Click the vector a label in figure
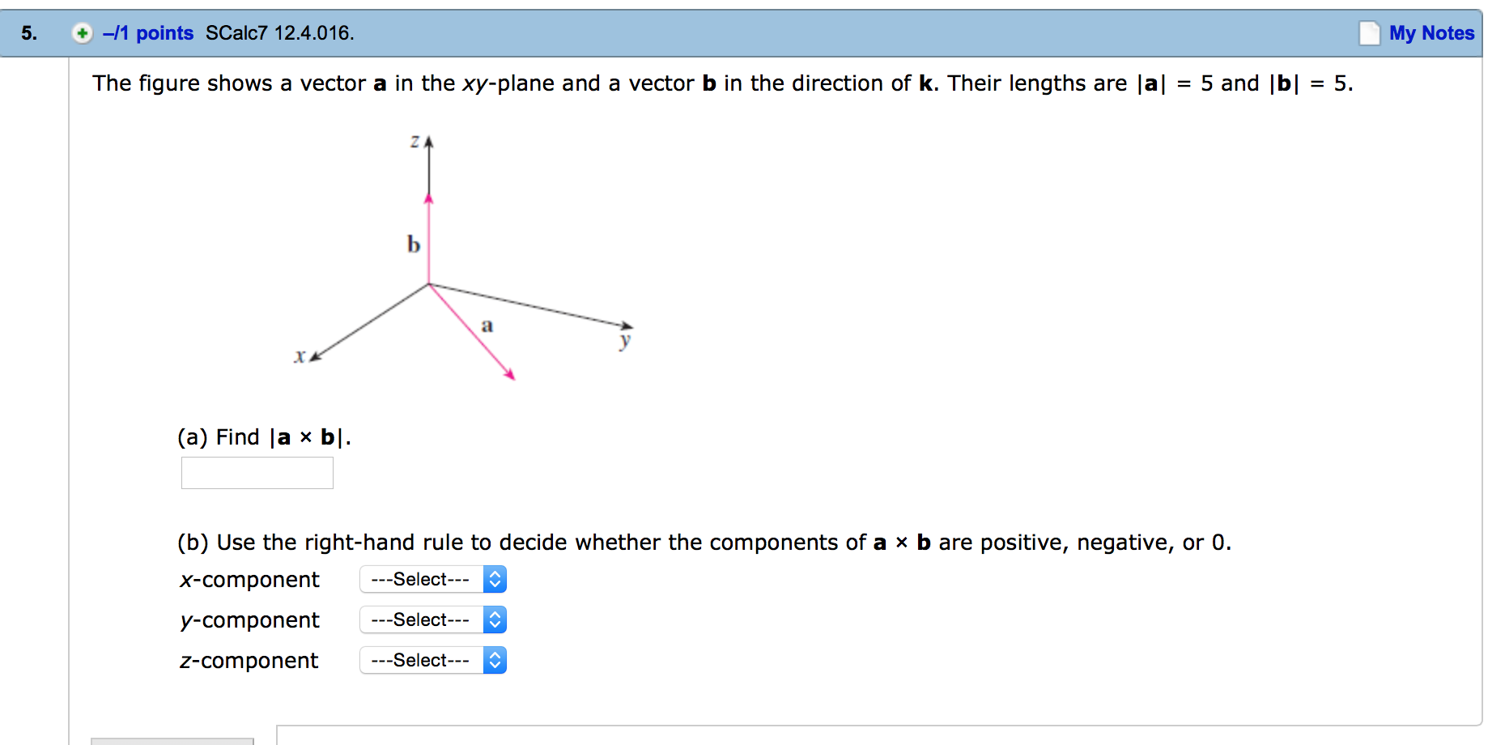The height and width of the screenshot is (745, 1488). coord(487,326)
